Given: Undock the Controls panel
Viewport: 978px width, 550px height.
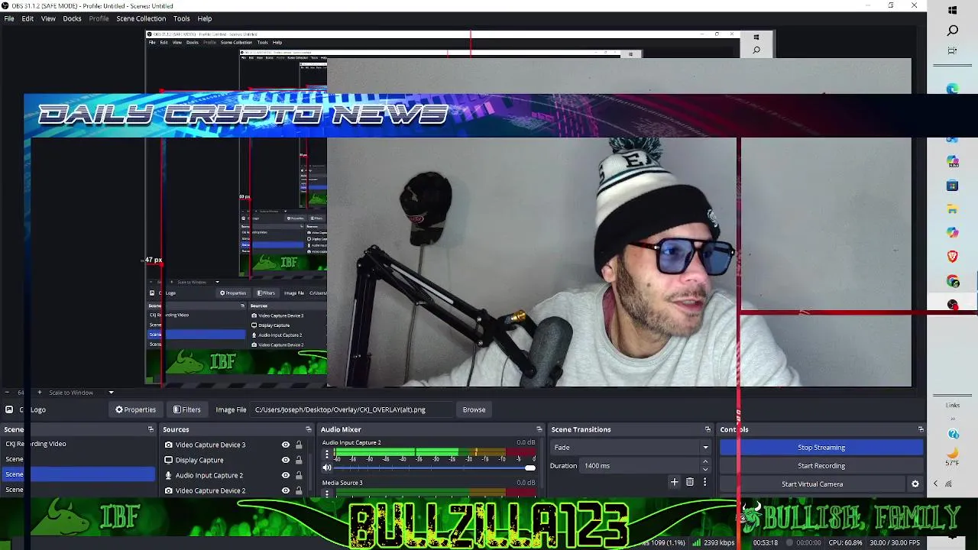Looking at the screenshot, I should [921, 429].
